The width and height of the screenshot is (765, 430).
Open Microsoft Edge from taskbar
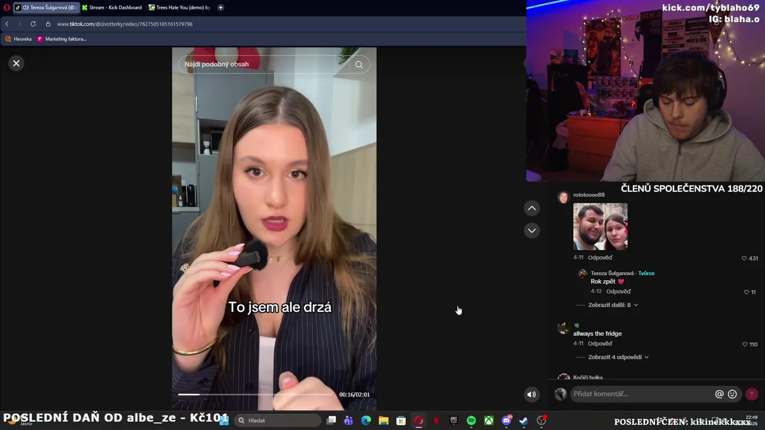click(x=366, y=420)
